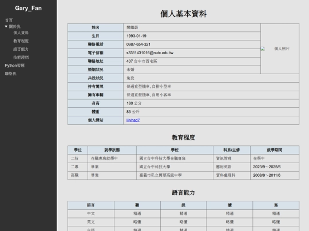309x231 pixels.
Task: Click the 擁有車輛 row label
Action: coord(96,95)
